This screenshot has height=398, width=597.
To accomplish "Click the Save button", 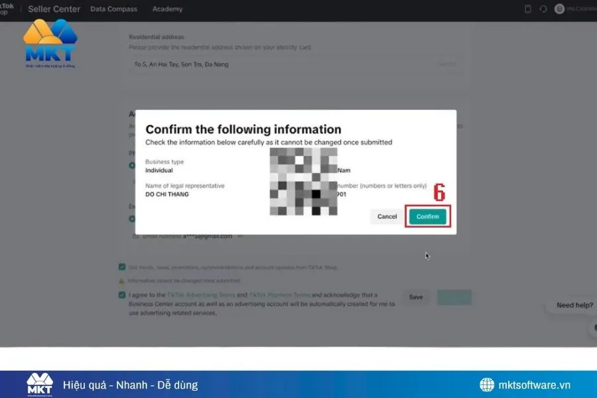I will (x=416, y=297).
